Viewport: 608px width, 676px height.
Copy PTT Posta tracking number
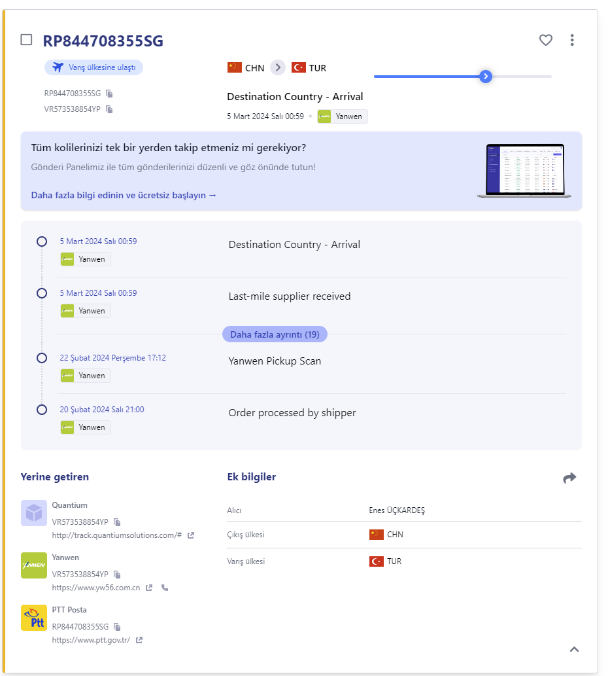tap(117, 627)
